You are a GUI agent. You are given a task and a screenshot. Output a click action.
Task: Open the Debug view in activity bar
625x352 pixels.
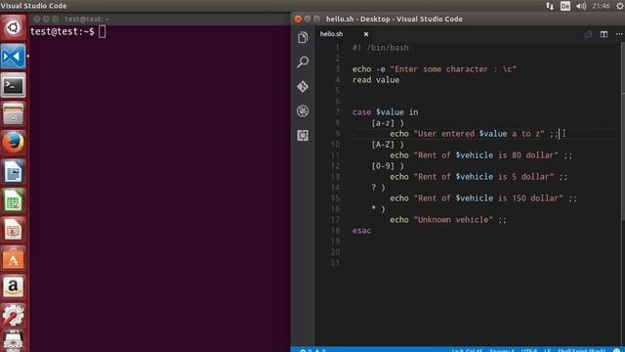click(303, 110)
